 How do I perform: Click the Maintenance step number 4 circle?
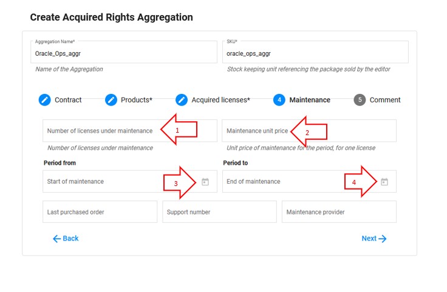coord(279,100)
